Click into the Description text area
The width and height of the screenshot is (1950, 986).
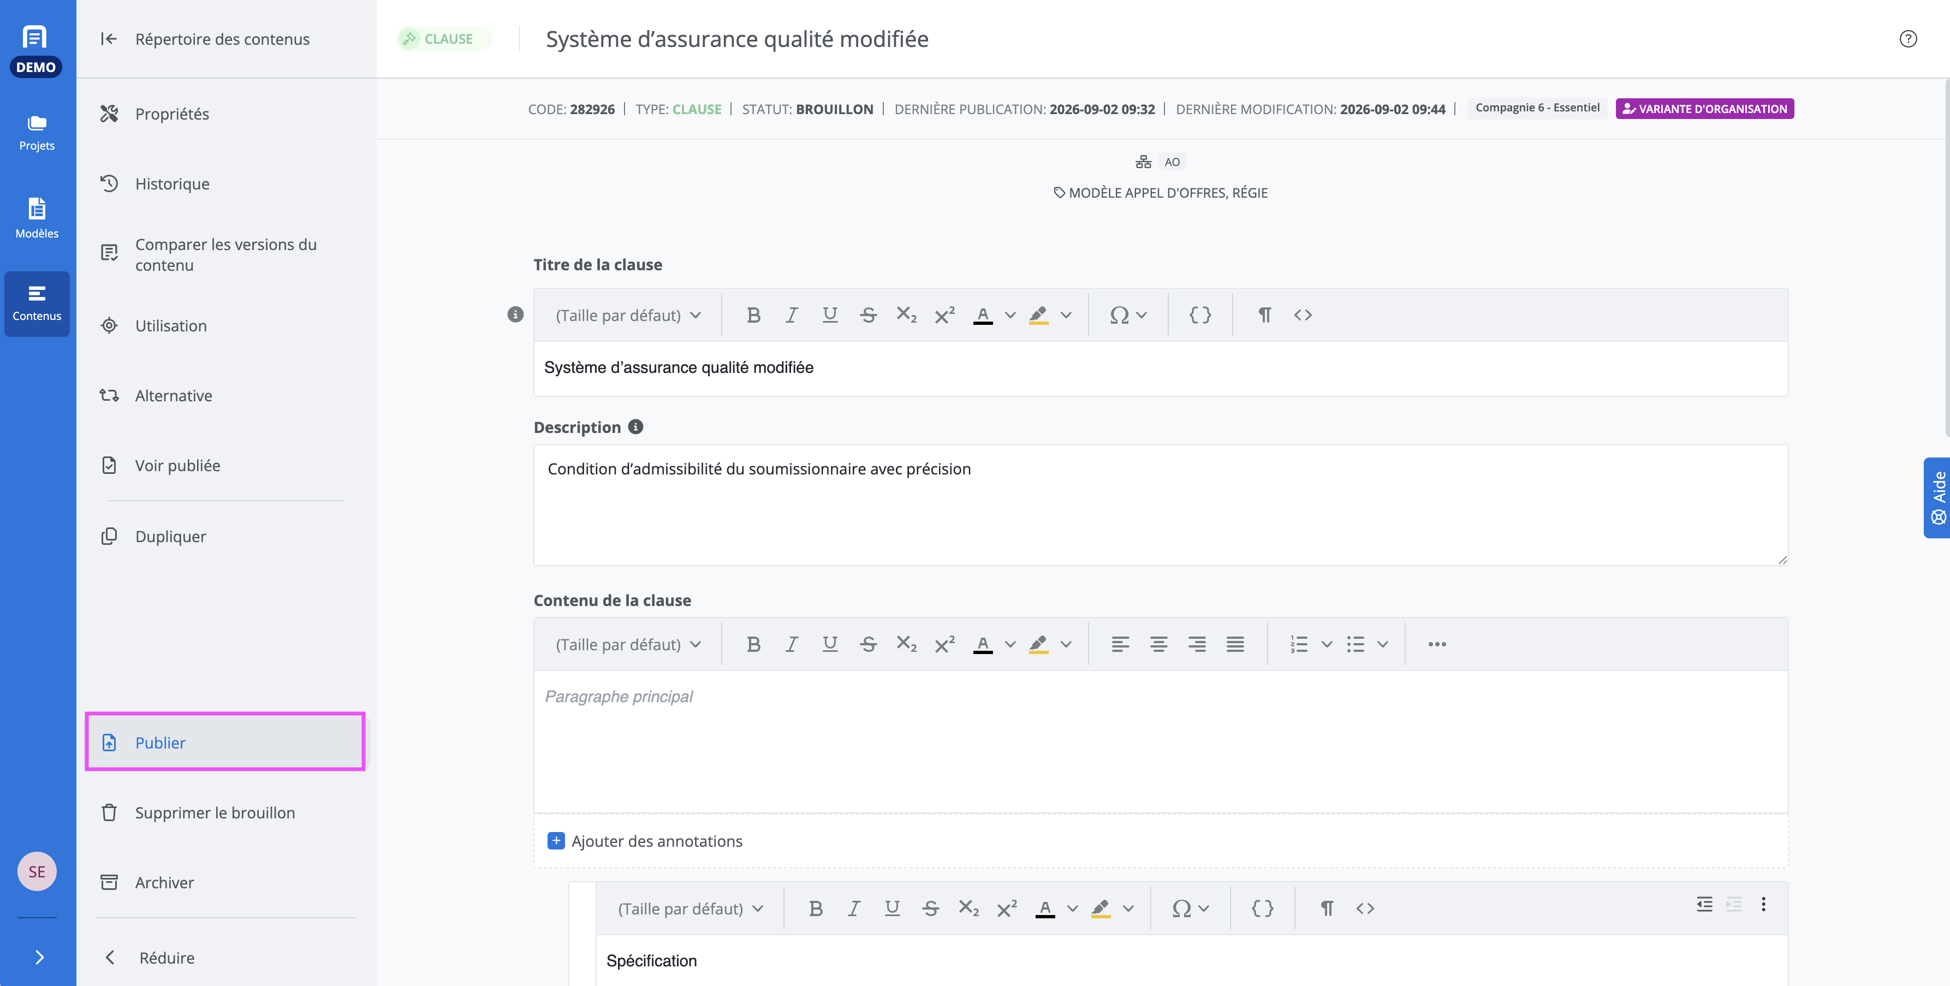point(1161,505)
